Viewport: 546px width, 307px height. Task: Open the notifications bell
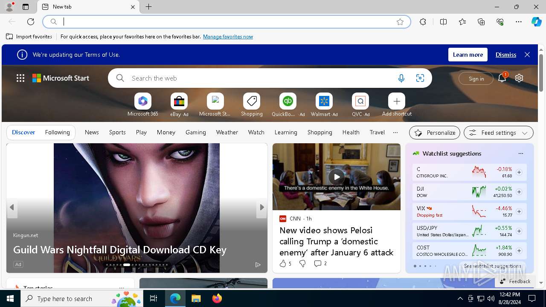click(x=502, y=78)
